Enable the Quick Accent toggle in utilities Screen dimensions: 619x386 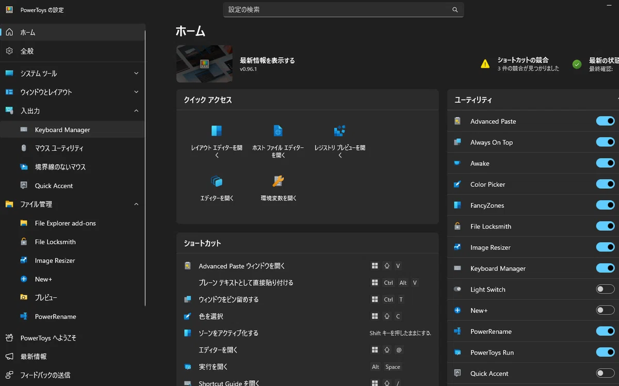[x=606, y=373]
